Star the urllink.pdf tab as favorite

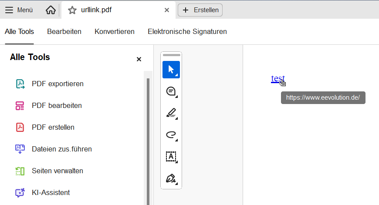click(x=72, y=10)
